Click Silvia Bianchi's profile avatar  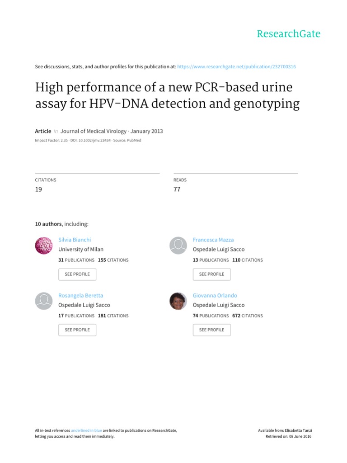(44, 246)
